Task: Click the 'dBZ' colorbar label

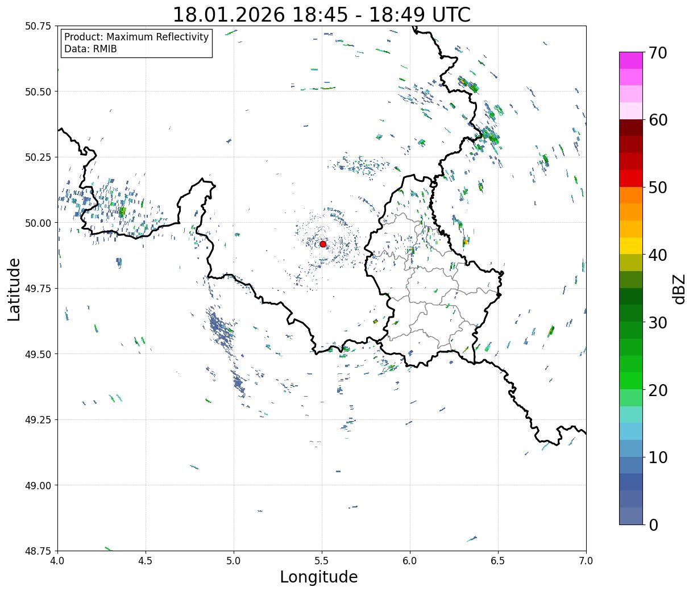Action: point(679,289)
